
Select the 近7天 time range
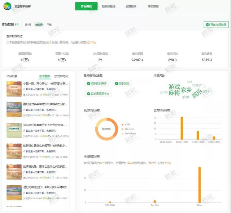click(28, 25)
